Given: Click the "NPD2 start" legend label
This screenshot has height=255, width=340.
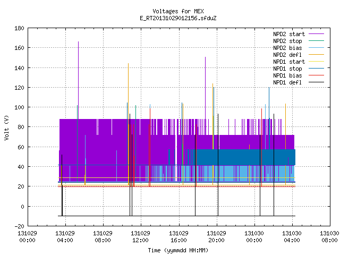Looking at the screenshot, I should (289, 34).
